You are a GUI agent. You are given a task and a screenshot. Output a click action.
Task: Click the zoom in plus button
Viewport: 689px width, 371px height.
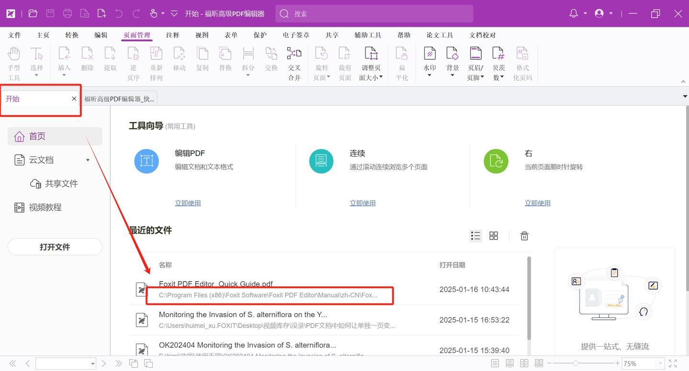coord(618,364)
